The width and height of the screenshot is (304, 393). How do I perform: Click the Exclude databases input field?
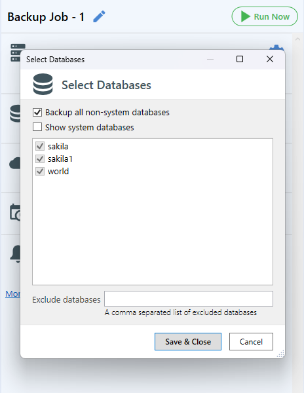pos(189,299)
